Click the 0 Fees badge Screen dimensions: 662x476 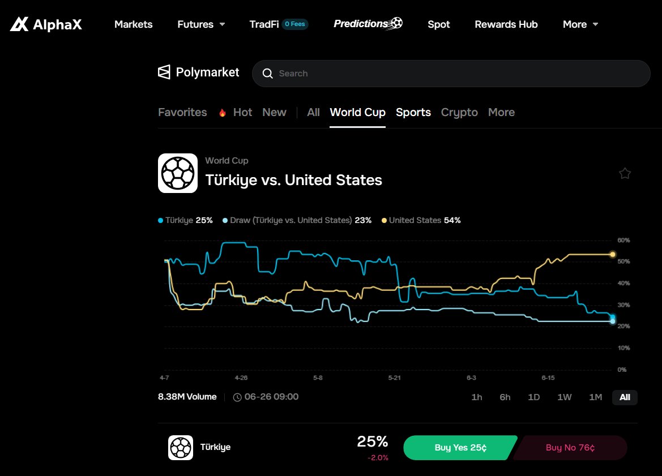coord(294,24)
